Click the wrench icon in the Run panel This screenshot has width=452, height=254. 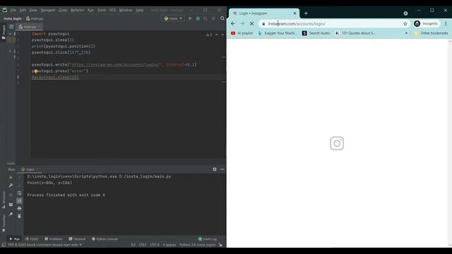click(11, 185)
